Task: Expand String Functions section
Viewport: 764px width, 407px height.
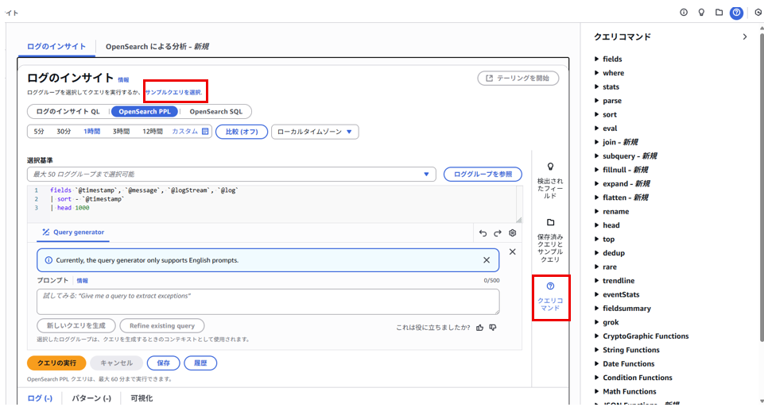Action: point(627,350)
